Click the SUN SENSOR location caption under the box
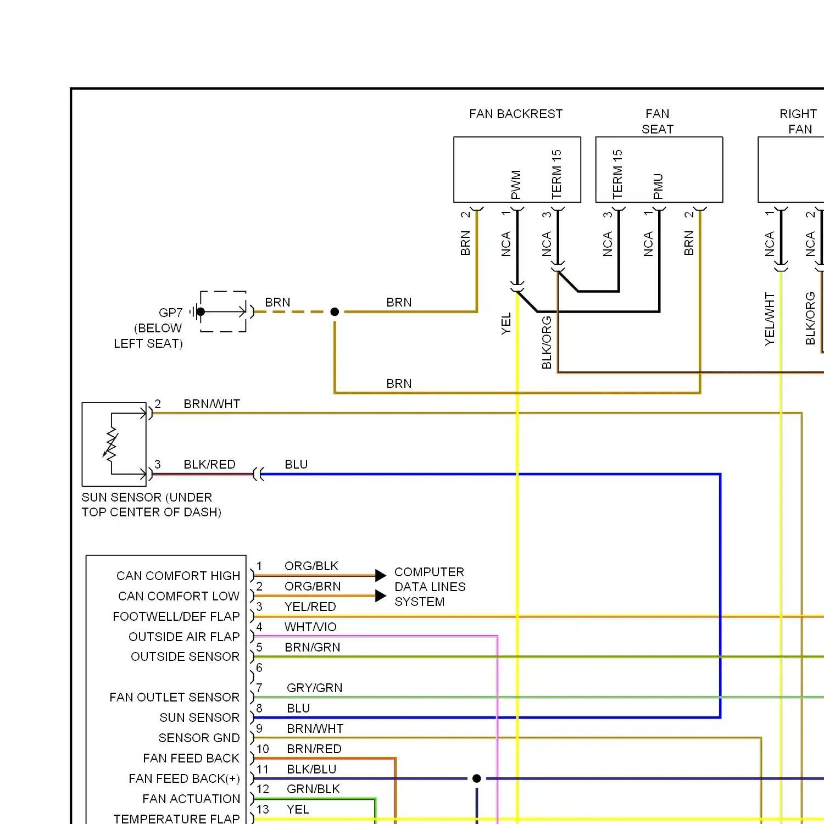 [x=152, y=504]
